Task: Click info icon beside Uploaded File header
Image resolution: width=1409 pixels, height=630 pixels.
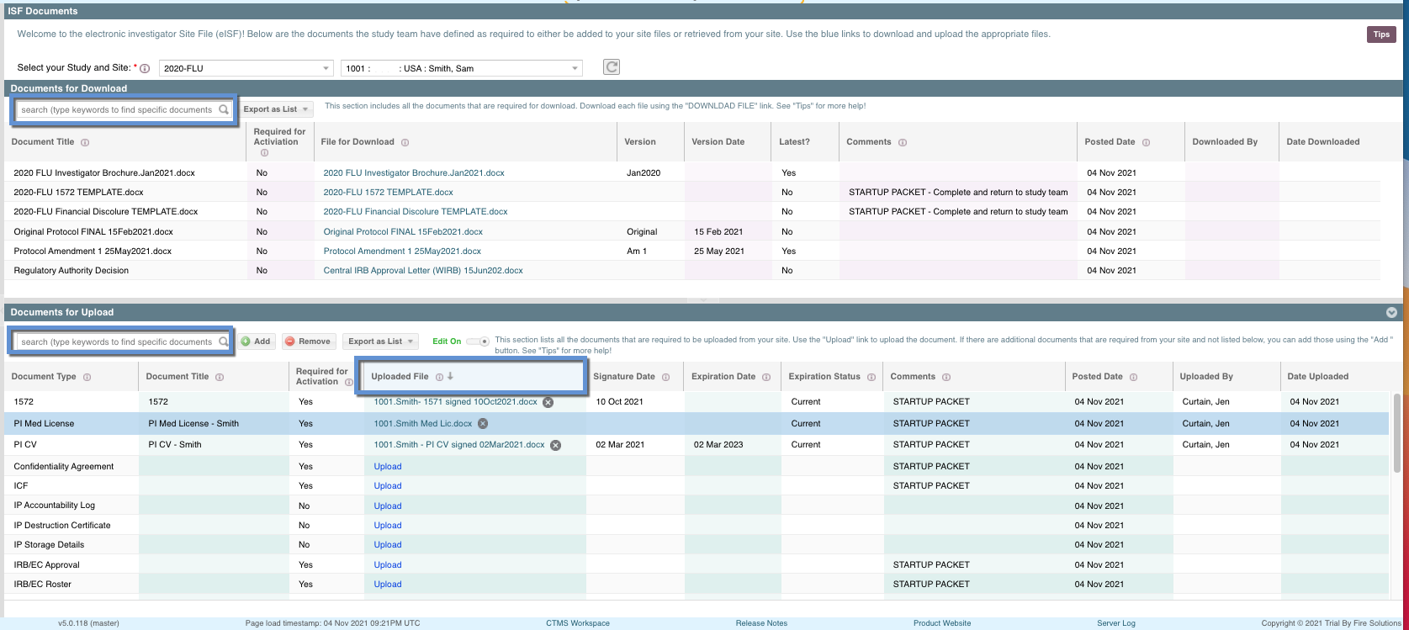Action: pos(440,377)
